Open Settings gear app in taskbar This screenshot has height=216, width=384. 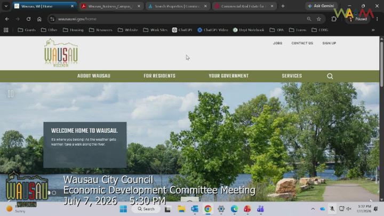[221, 209]
